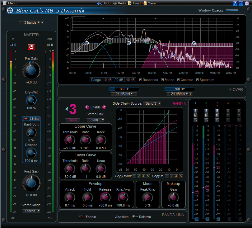Click the Save preset icon
The image size is (252, 228).
pyautogui.click(x=145, y=3)
